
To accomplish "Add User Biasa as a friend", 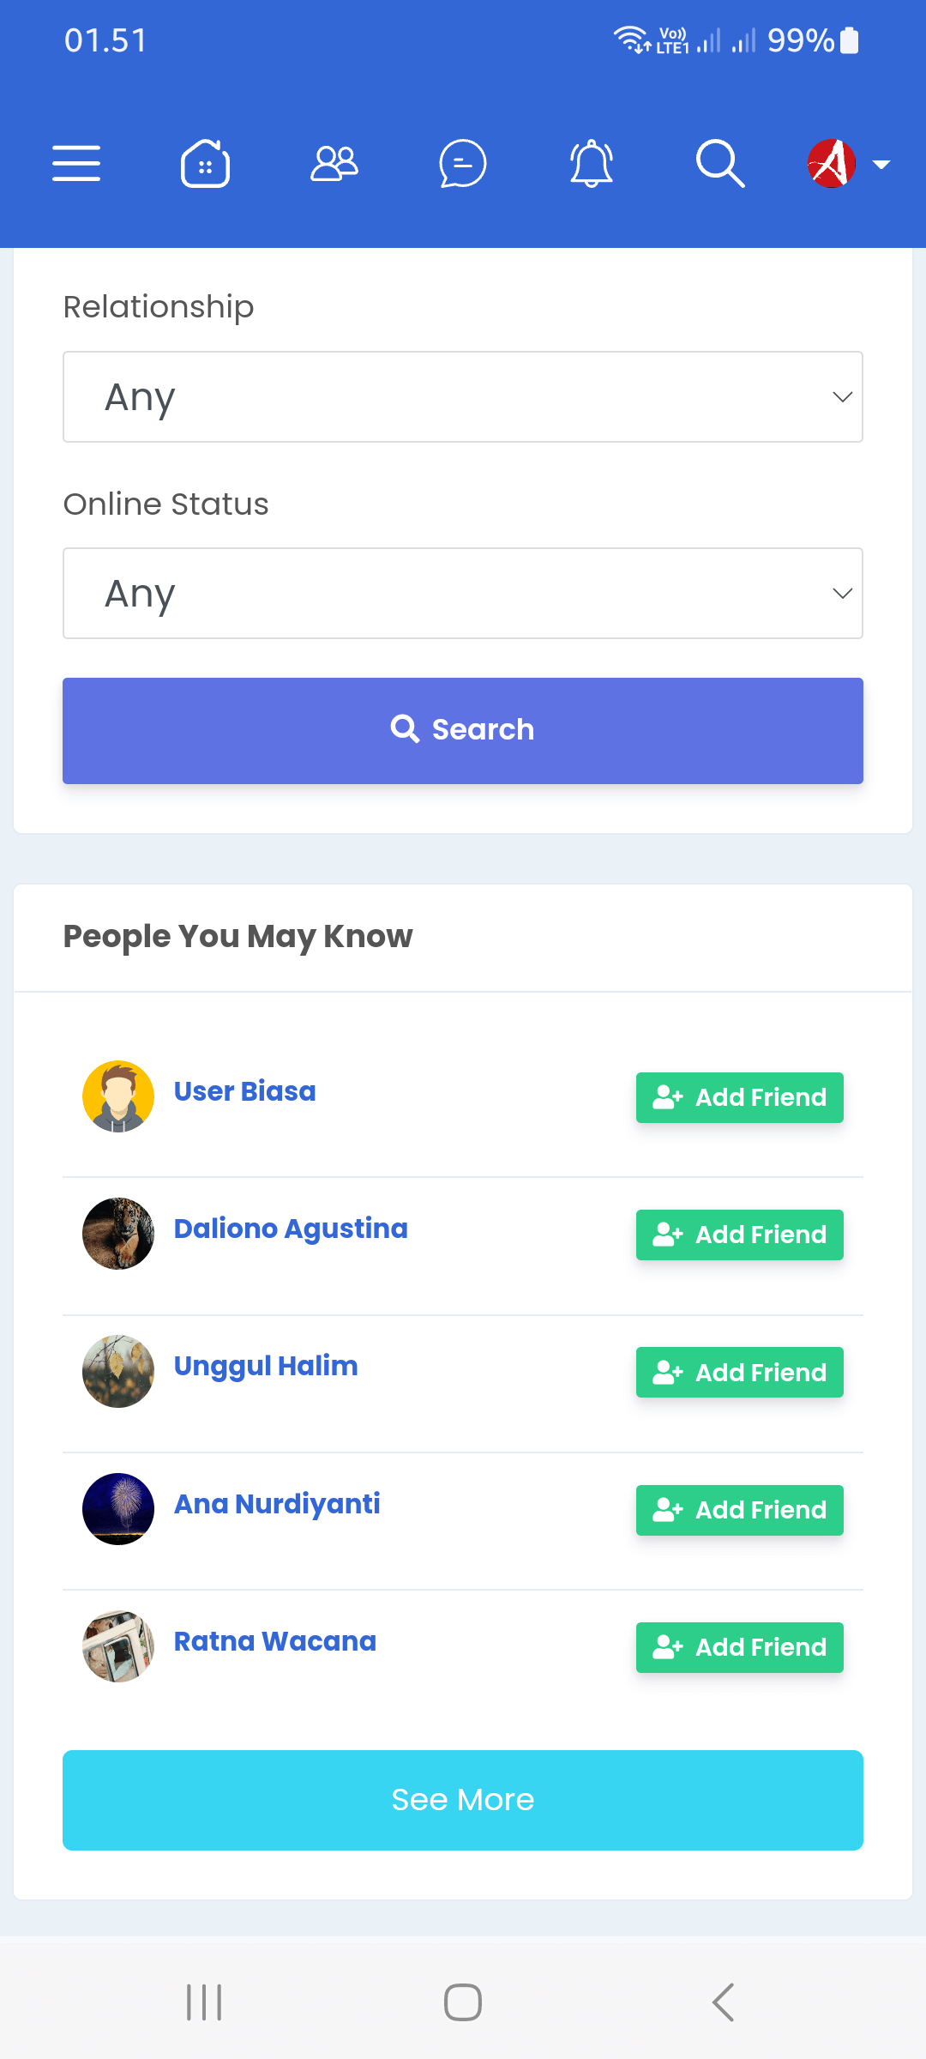I will point(739,1097).
